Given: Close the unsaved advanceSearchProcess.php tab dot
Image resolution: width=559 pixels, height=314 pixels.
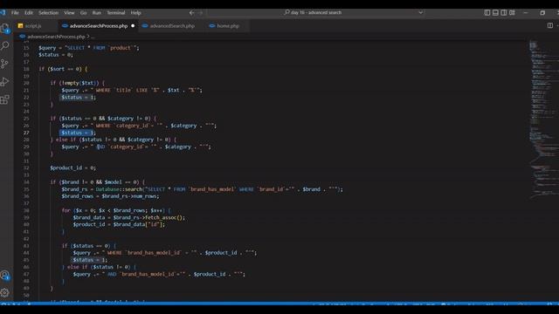Looking at the screenshot, I should pos(133,26).
